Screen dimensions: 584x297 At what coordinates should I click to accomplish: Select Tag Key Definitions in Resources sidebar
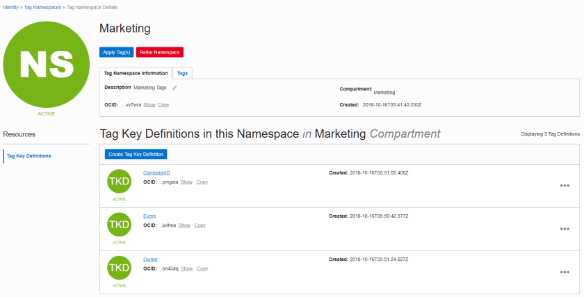(29, 156)
